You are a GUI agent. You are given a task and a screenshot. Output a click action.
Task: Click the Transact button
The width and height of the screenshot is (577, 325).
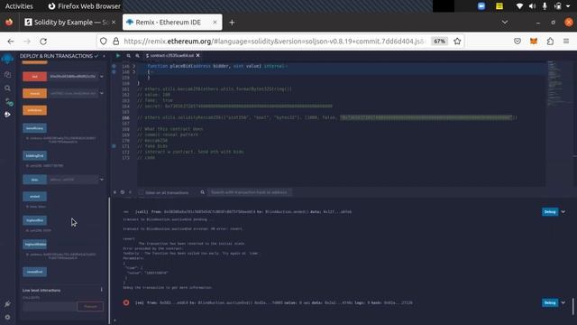(90, 307)
